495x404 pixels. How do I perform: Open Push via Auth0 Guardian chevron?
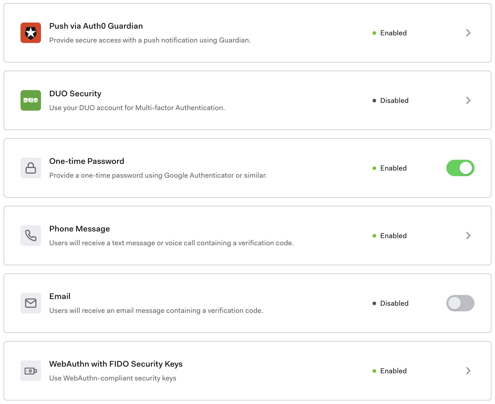point(468,33)
